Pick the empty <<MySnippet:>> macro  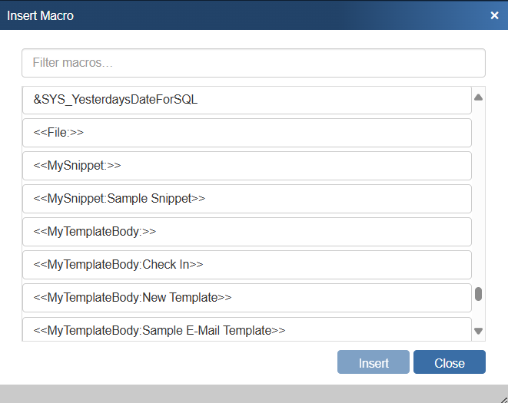click(247, 166)
